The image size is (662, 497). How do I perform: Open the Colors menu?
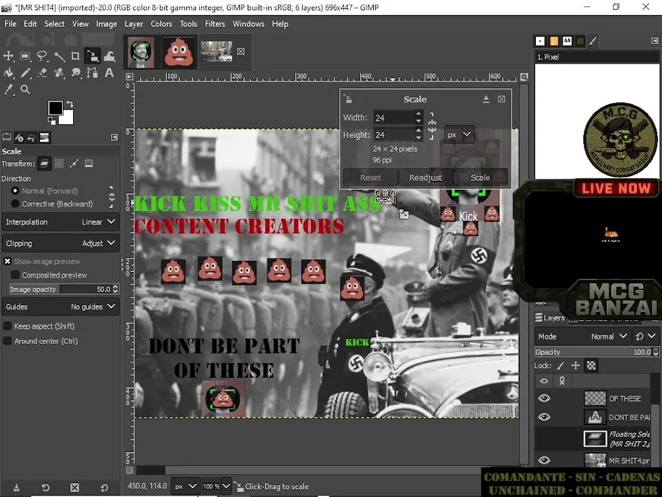(161, 24)
